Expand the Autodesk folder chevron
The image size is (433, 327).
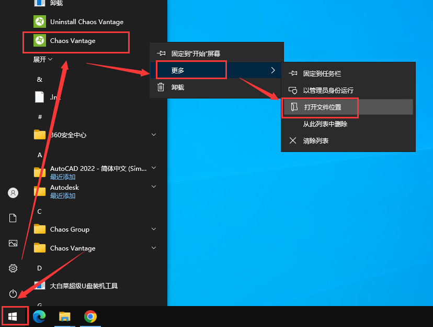click(154, 187)
